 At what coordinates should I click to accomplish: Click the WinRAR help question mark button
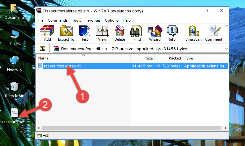[x=207, y=10]
